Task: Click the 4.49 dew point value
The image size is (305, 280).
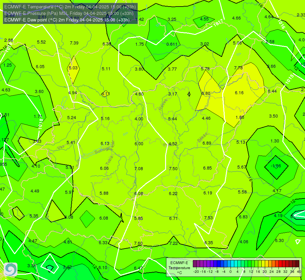Action: click(35, 191)
